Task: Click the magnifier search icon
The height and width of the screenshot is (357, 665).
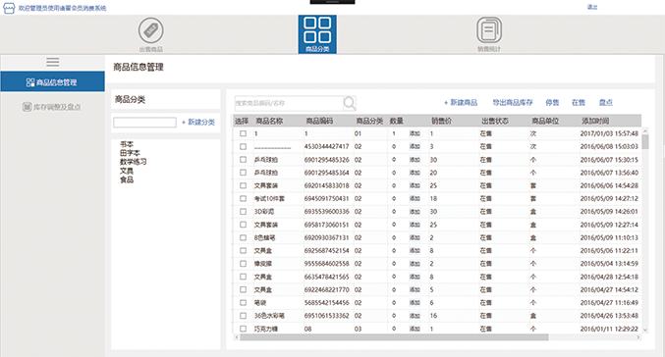Action: coord(350,103)
